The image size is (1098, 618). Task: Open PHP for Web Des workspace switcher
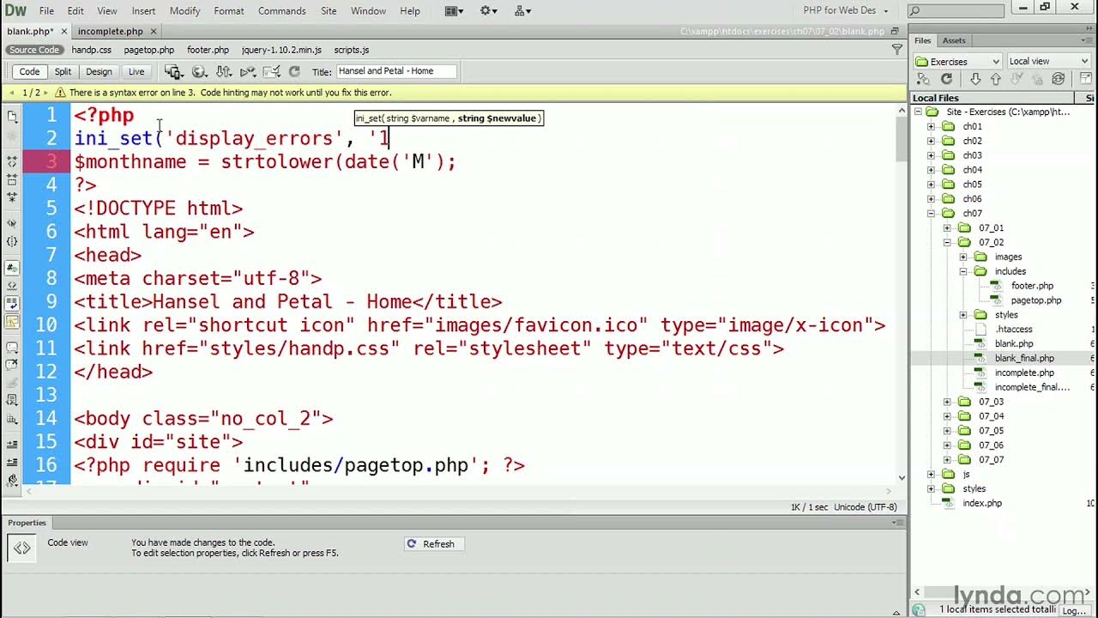coord(846,11)
